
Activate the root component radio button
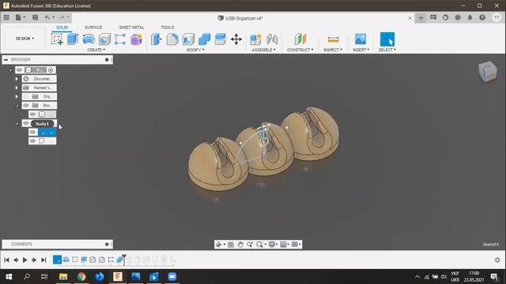coord(51,70)
